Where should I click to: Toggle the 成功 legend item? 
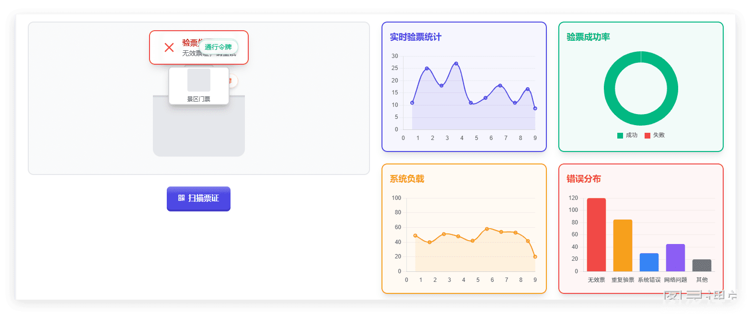pos(627,135)
